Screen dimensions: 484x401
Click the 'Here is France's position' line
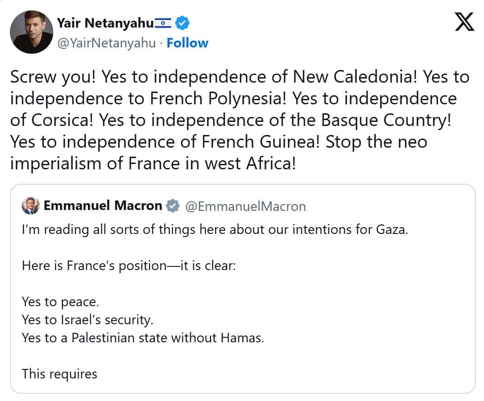tap(129, 265)
